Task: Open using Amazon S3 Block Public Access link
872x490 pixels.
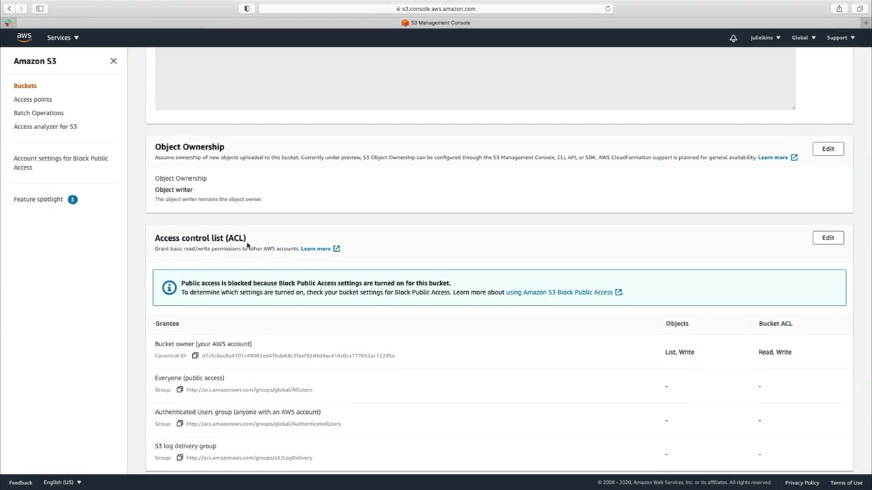Action: click(559, 292)
